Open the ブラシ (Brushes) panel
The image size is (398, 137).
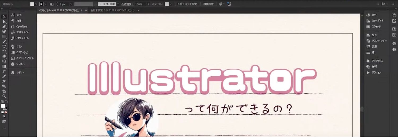pyautogui.click(x=16, y=46)
